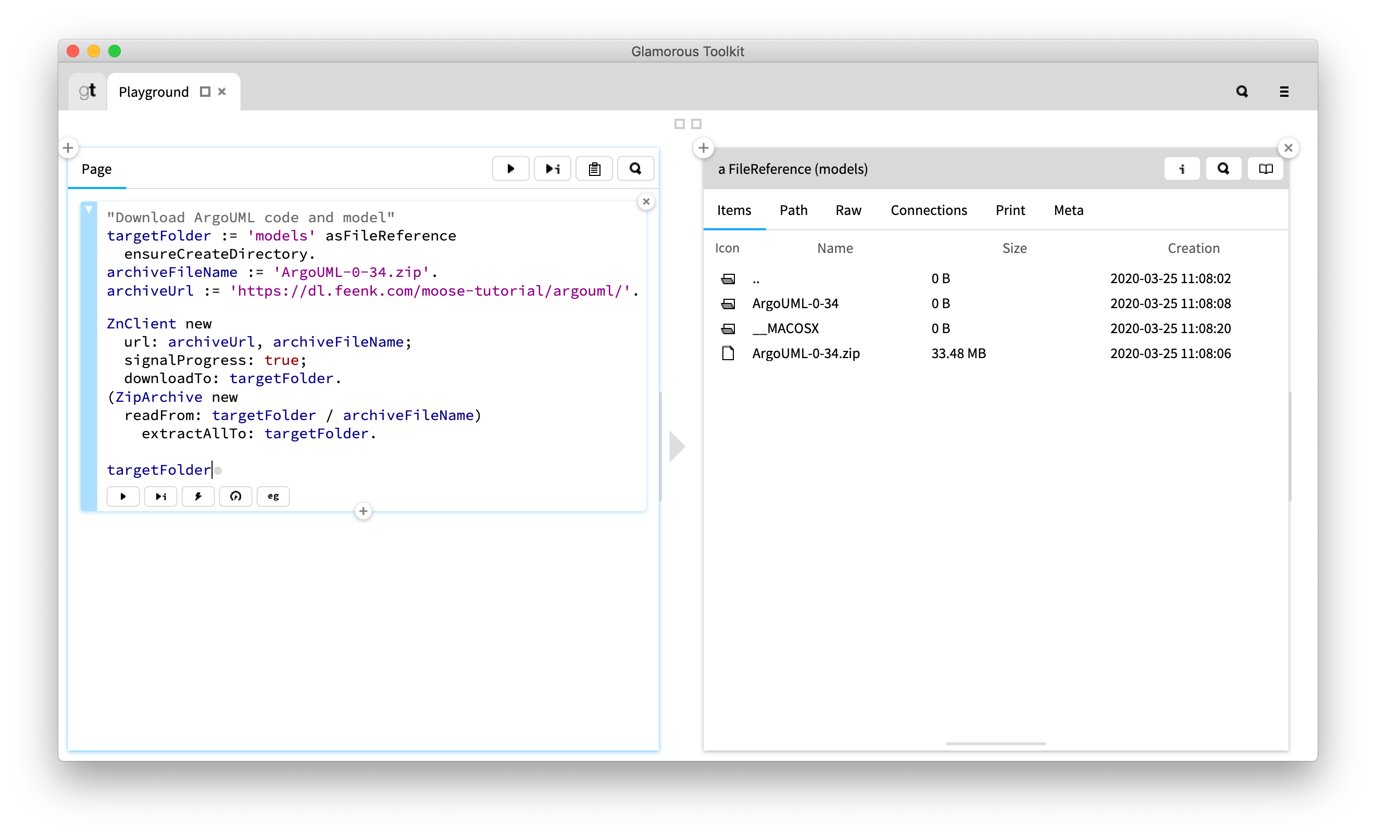Run the page with the play icon
Screen dimensions: 1376x838
(510, 169)
